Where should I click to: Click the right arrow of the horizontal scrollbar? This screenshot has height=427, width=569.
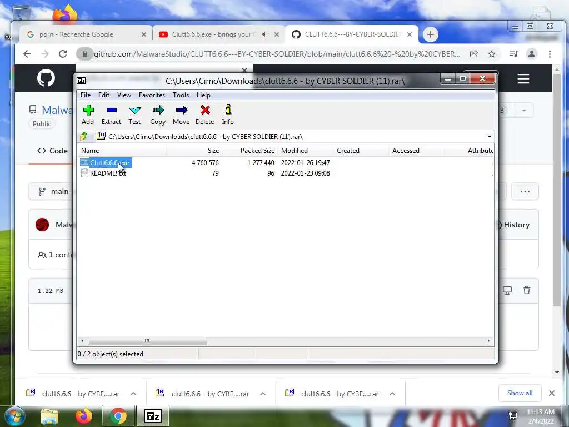[x=488, y=341]
